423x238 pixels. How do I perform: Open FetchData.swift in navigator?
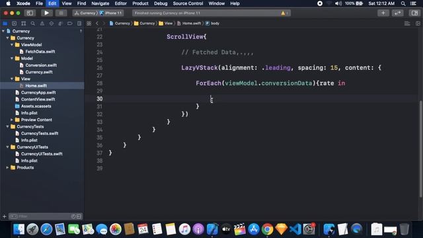40,52
